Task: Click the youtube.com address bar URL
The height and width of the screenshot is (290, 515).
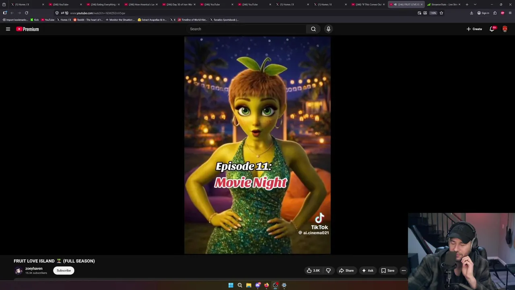Action: [x=98, y=13]
